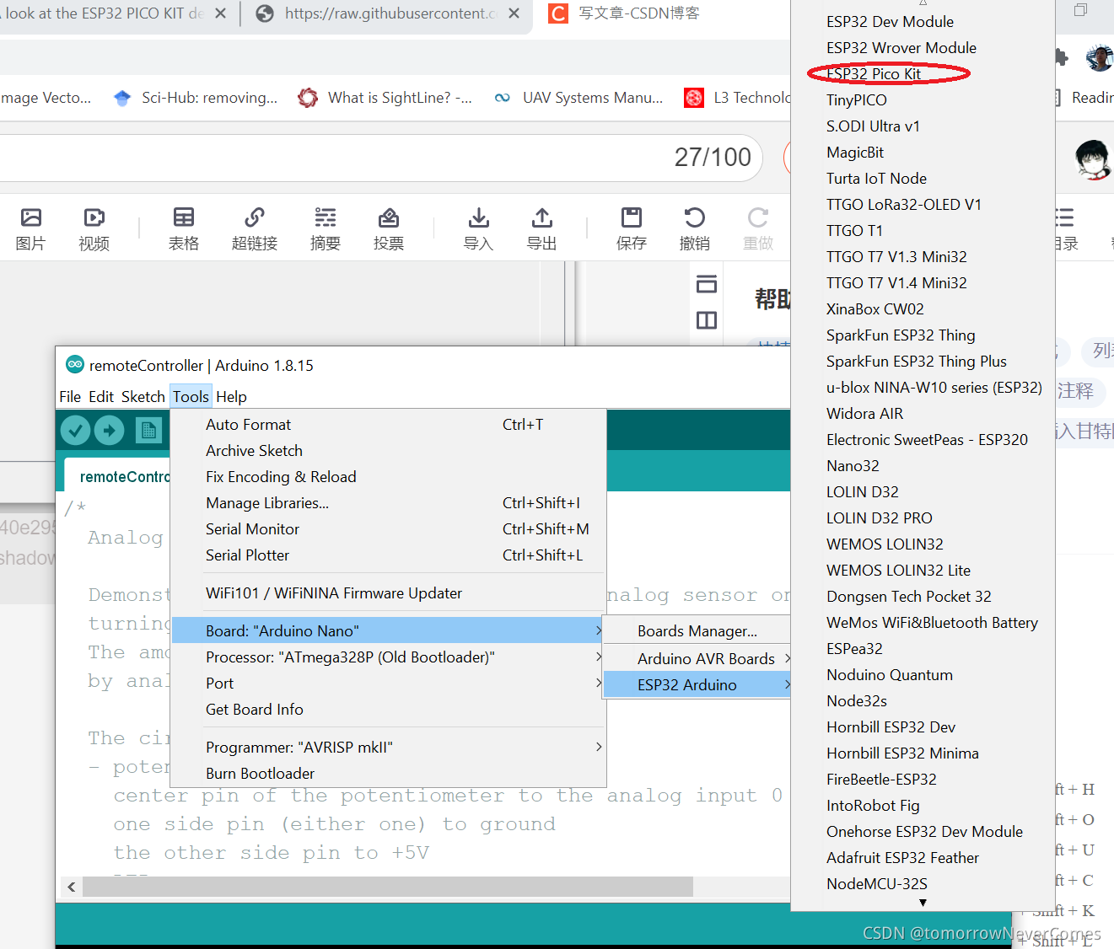Click the Upload arrow icon in Arduino

pyautogui.click(x=110, y=431)
